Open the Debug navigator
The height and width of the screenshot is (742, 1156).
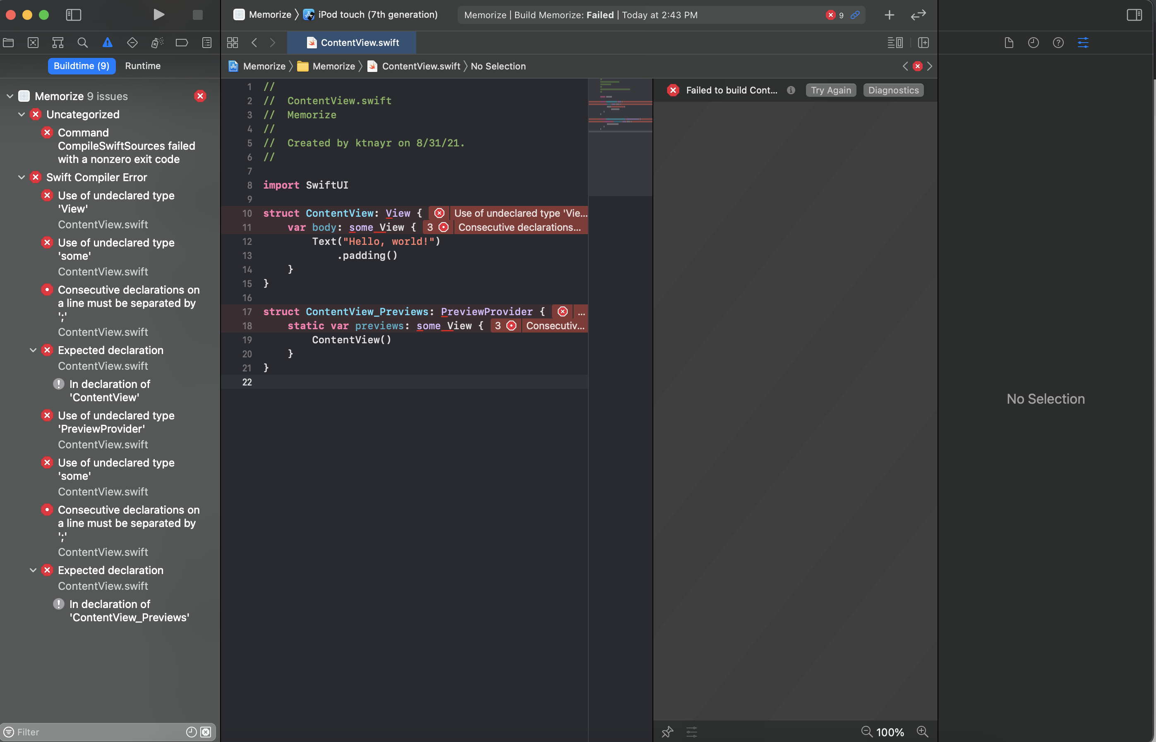(x=157, y=43)
